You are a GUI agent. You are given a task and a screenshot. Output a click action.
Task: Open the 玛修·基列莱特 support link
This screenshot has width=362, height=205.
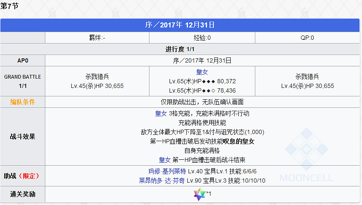pyautogui.click(x=167, y=171)
